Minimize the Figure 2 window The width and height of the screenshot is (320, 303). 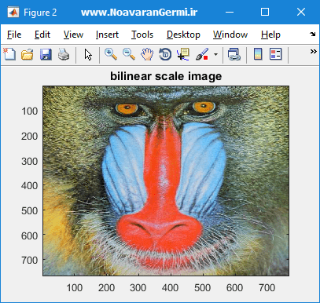[x=230, y=12]
